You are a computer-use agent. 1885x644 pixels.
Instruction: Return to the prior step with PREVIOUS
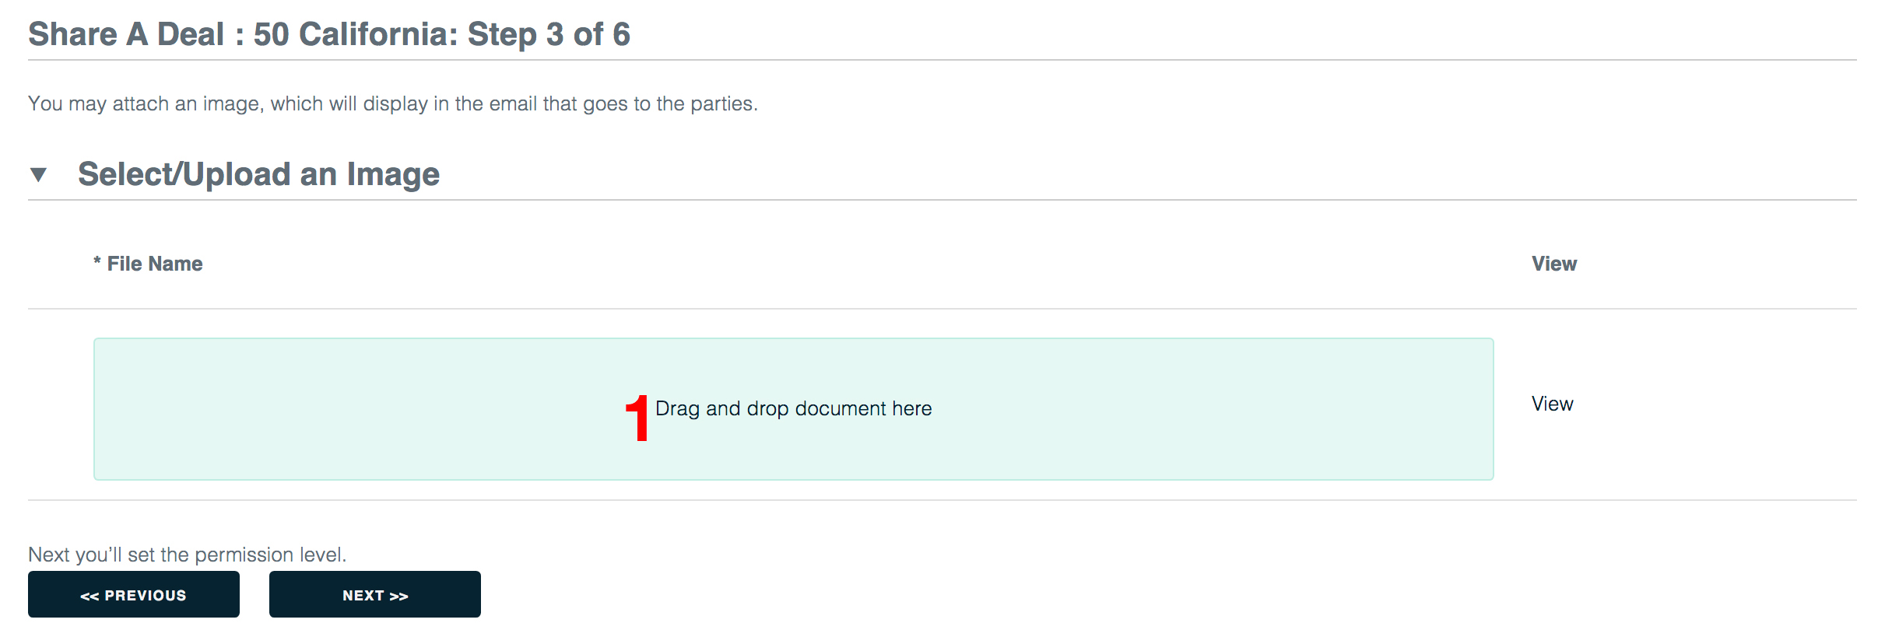[134, 594]
